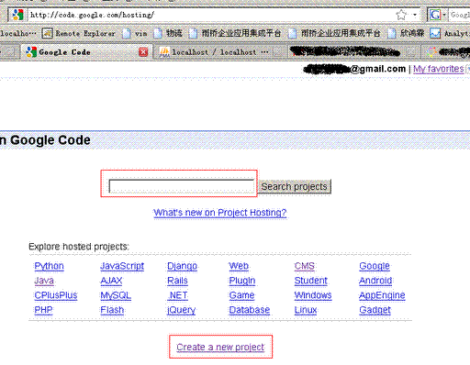Click the address bar URL field
The image size is (470, 365).
211,15
